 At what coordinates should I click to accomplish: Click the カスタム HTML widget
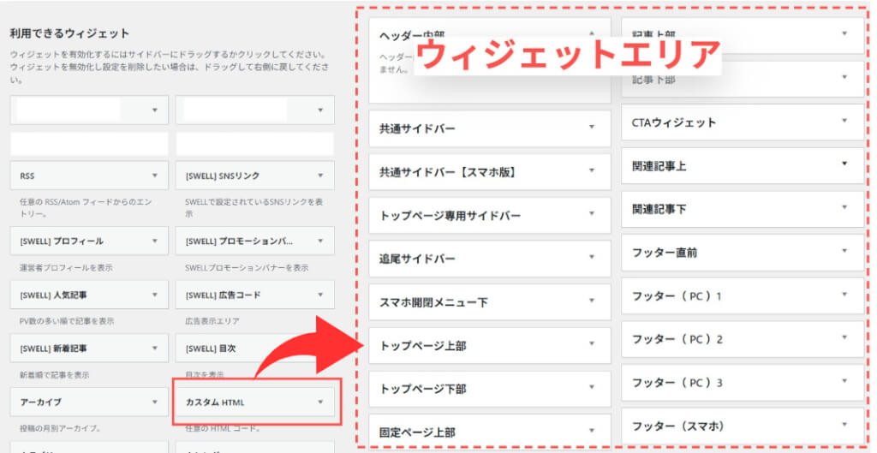(253, 401)
